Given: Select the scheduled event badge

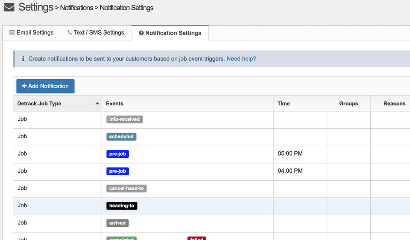Looking at the screenshot, I should pos(121,136).
